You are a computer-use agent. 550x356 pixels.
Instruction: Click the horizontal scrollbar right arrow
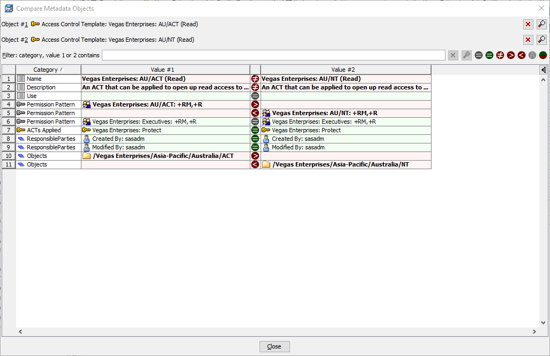[x=534, y=331]
